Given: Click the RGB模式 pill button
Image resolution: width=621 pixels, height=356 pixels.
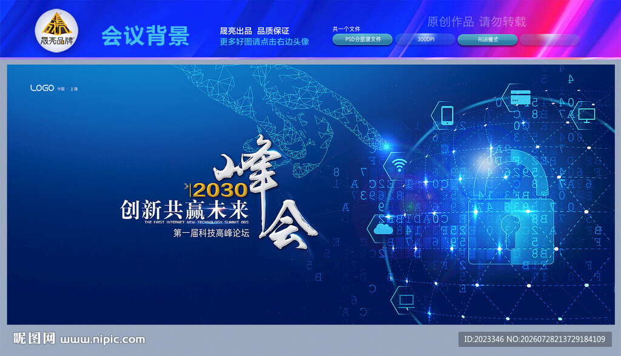Looking at the screenshot, I should [488, 39].
